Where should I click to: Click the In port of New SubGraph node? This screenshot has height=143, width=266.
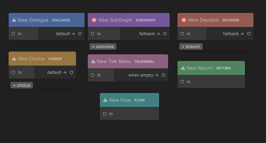(92, 34)
